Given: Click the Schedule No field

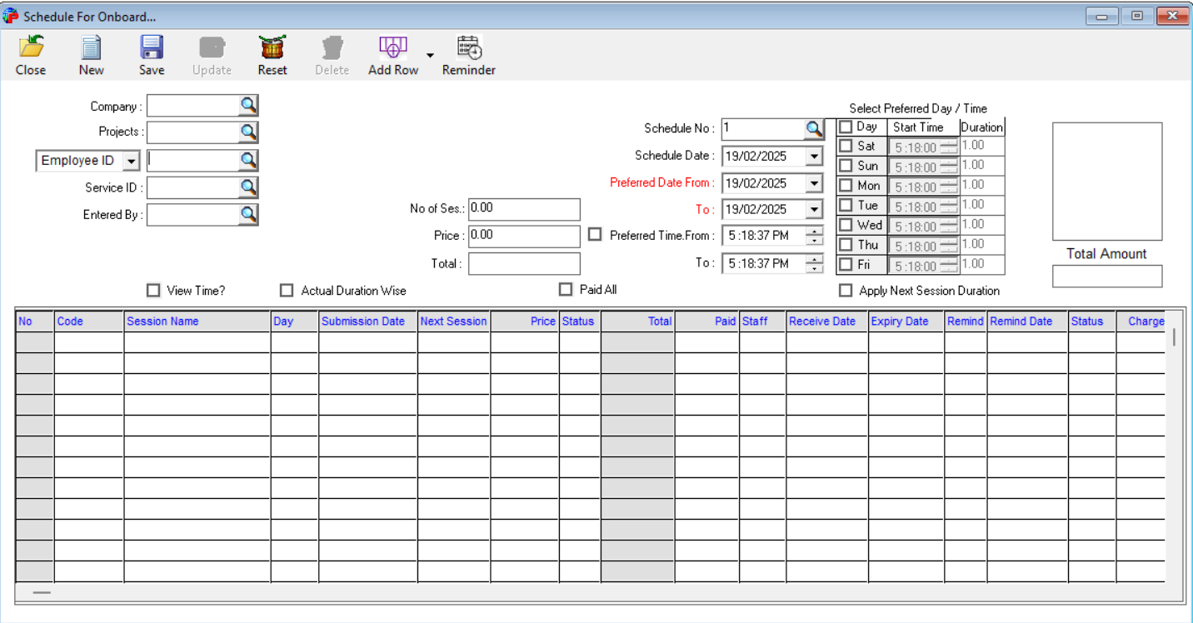Looking at the screenshot, I should pos(763,128).
